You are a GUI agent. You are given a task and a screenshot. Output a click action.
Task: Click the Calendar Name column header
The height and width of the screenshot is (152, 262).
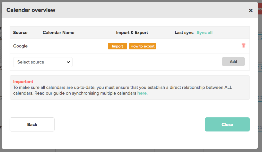click(x=58, y=32)
